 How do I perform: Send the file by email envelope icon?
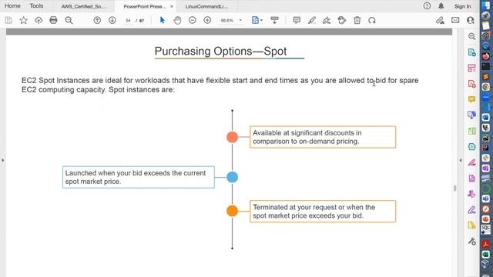[455, 21]
